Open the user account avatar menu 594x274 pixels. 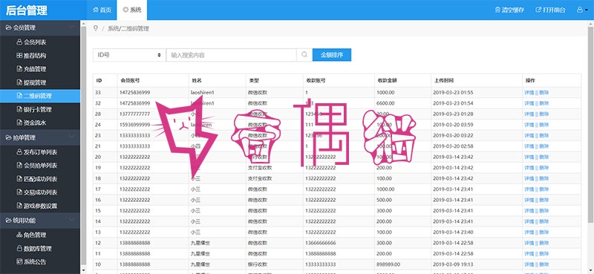click(x=582, y=10)
